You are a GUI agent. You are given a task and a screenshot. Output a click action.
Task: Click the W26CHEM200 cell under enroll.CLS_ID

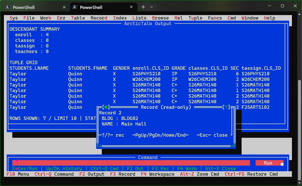146,79
